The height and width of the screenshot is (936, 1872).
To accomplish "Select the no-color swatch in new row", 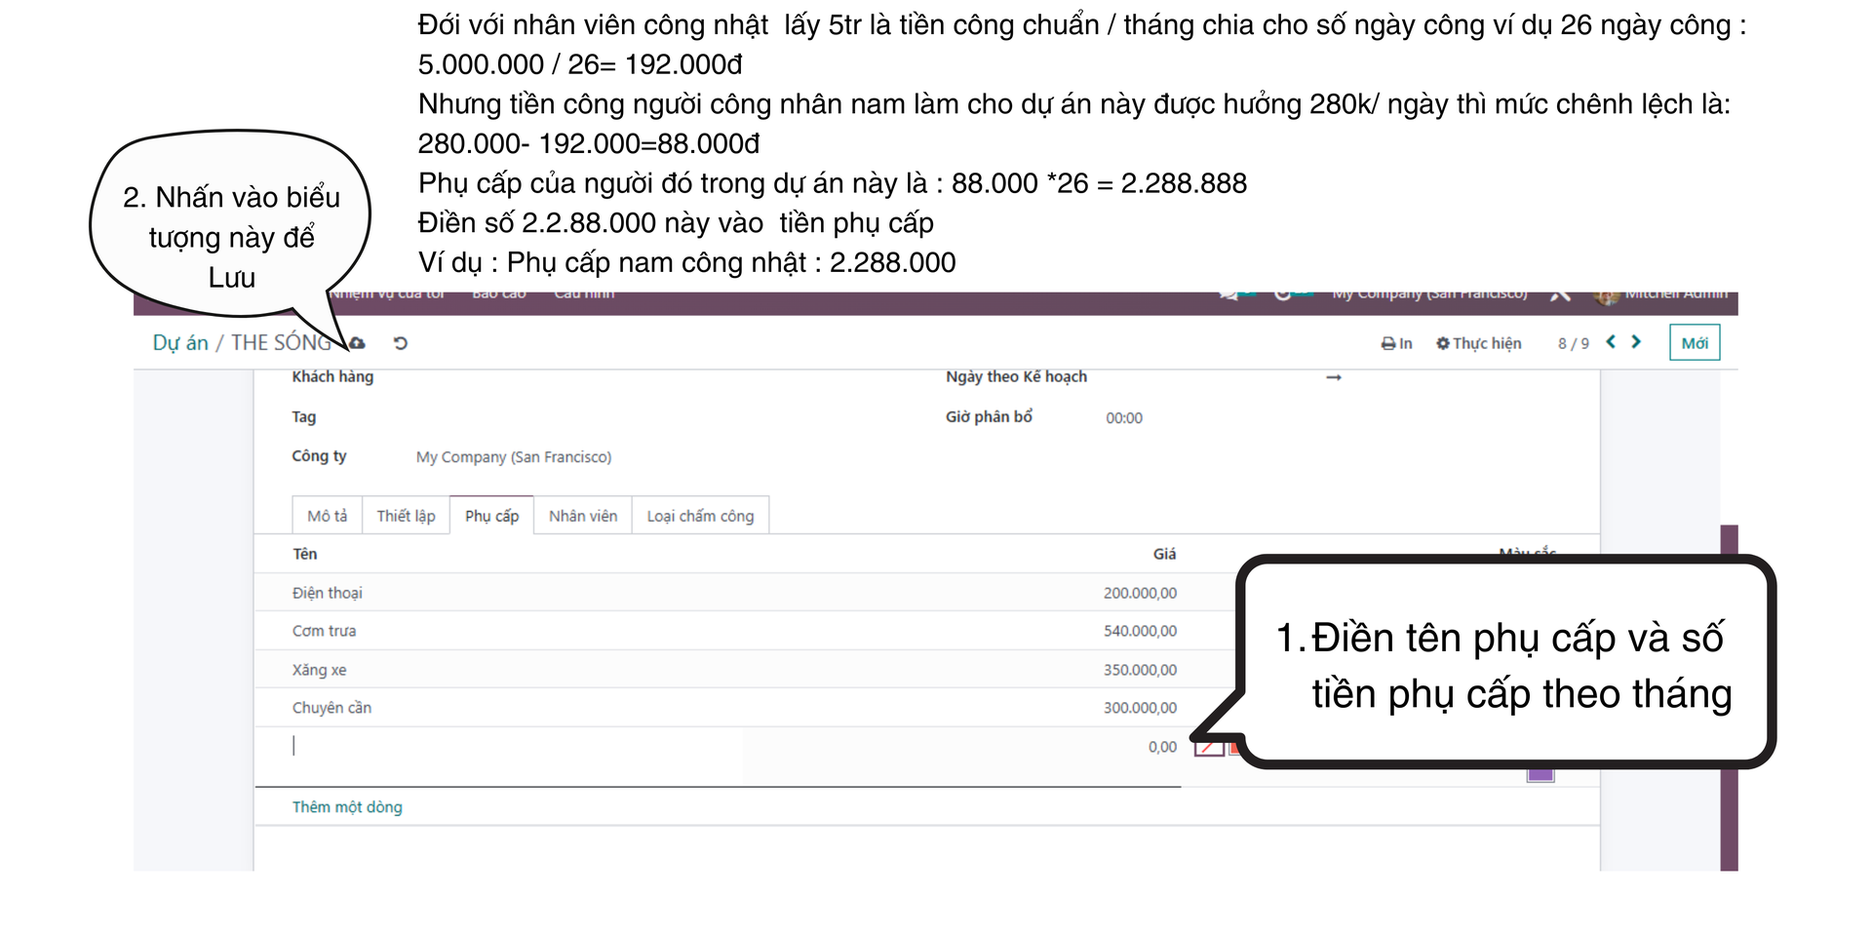I will (1208, 748).
